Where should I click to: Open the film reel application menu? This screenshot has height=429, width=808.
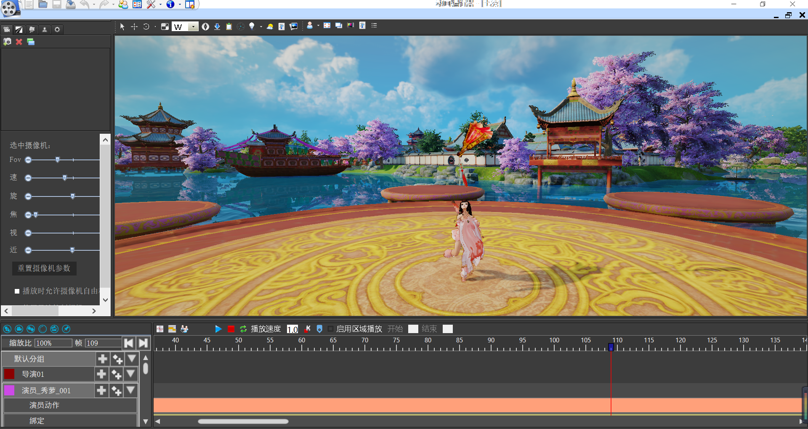(x=10, y=8)
